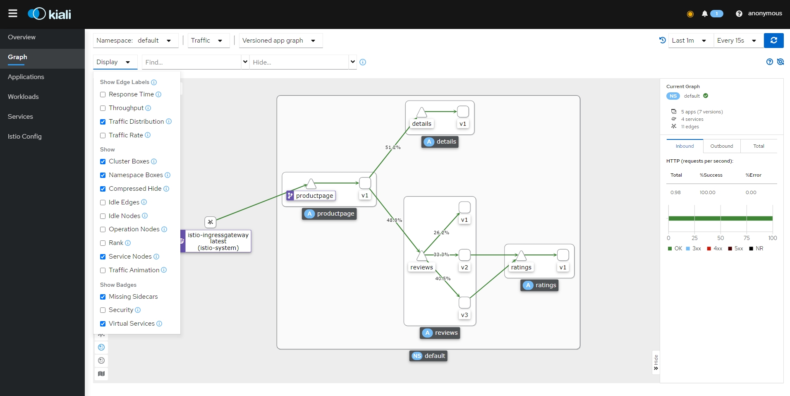This screenshot has width=790, height=396.
Task: Click the blue refresh button
Action: [773, 41]
